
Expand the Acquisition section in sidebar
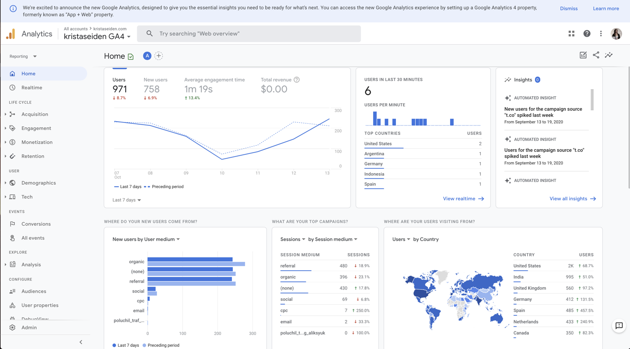pos(35,114)
